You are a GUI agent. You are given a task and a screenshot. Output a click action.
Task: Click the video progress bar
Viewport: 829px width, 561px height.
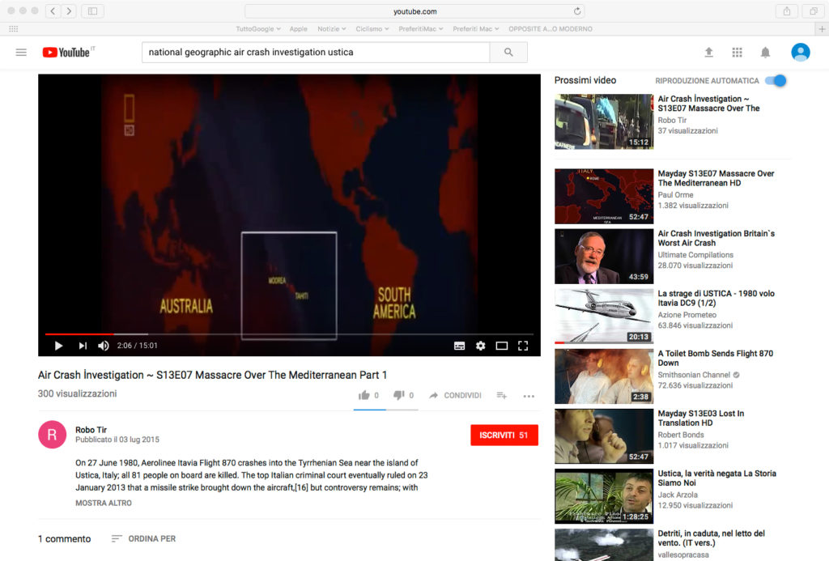pos(289,334)
